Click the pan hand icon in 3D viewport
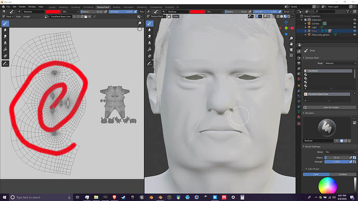The height and width of the screenshot is (201, 358). (291, 44)
